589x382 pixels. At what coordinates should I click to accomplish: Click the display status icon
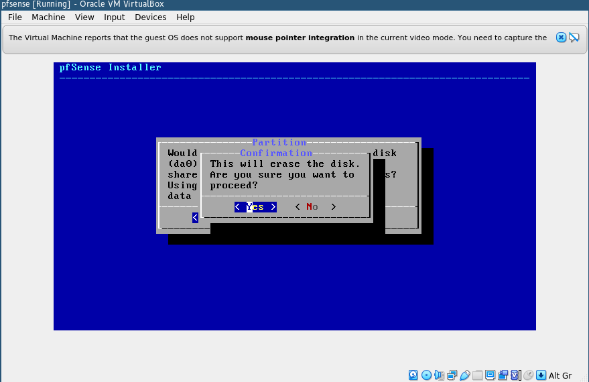click(490, 375)
